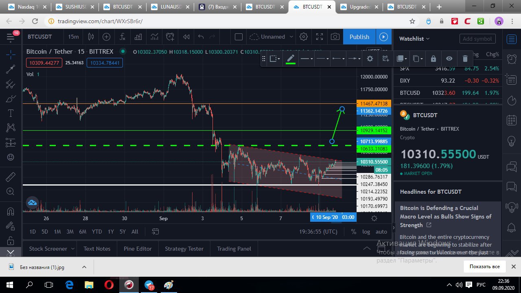Open the Bitcoin Crucial Macro Level headline
Image resolution: width=521 pixels, height=293 pixels.
[446, 216]
